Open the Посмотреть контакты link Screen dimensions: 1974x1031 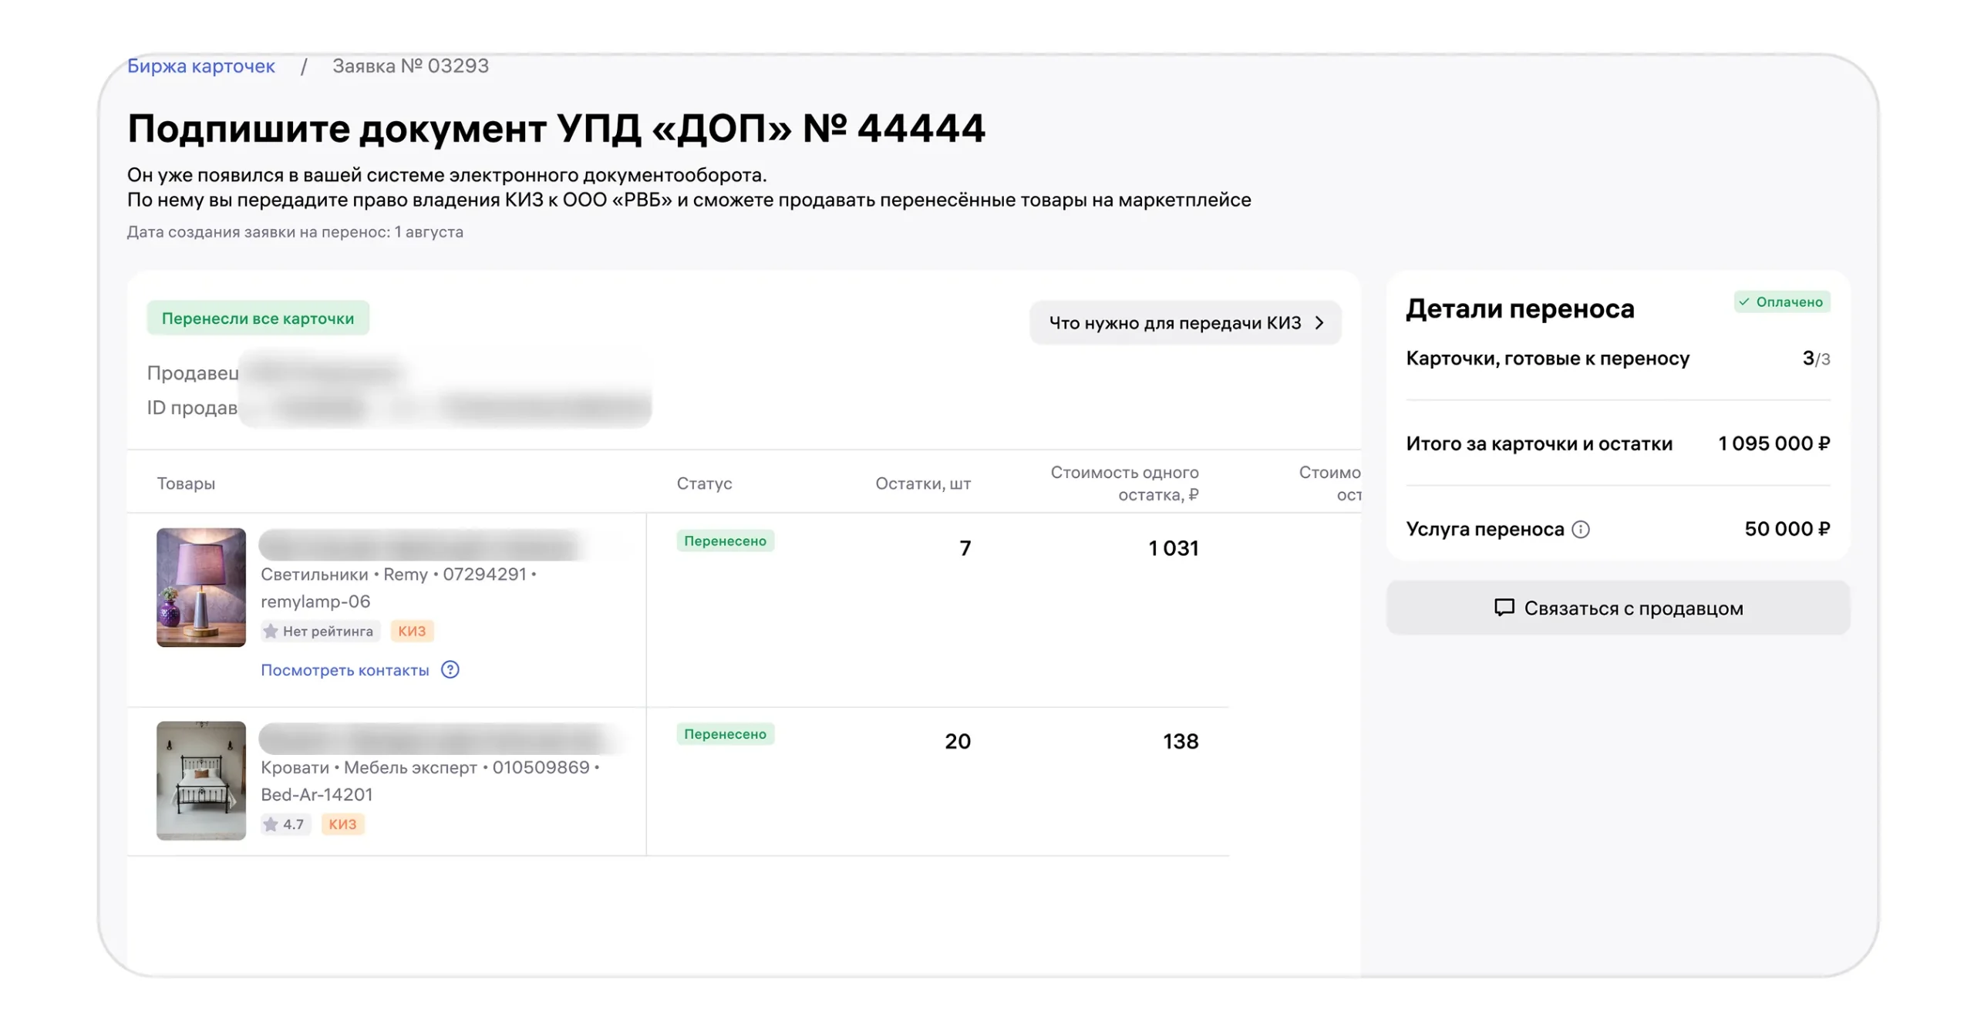pyautogui.click(x=345, y=669)
